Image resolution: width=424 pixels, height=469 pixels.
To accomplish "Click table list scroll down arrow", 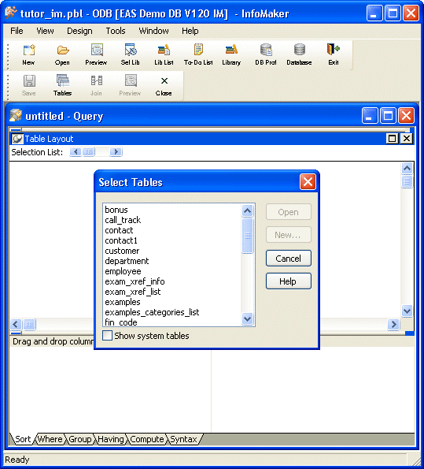I will (x=248, y=319).
